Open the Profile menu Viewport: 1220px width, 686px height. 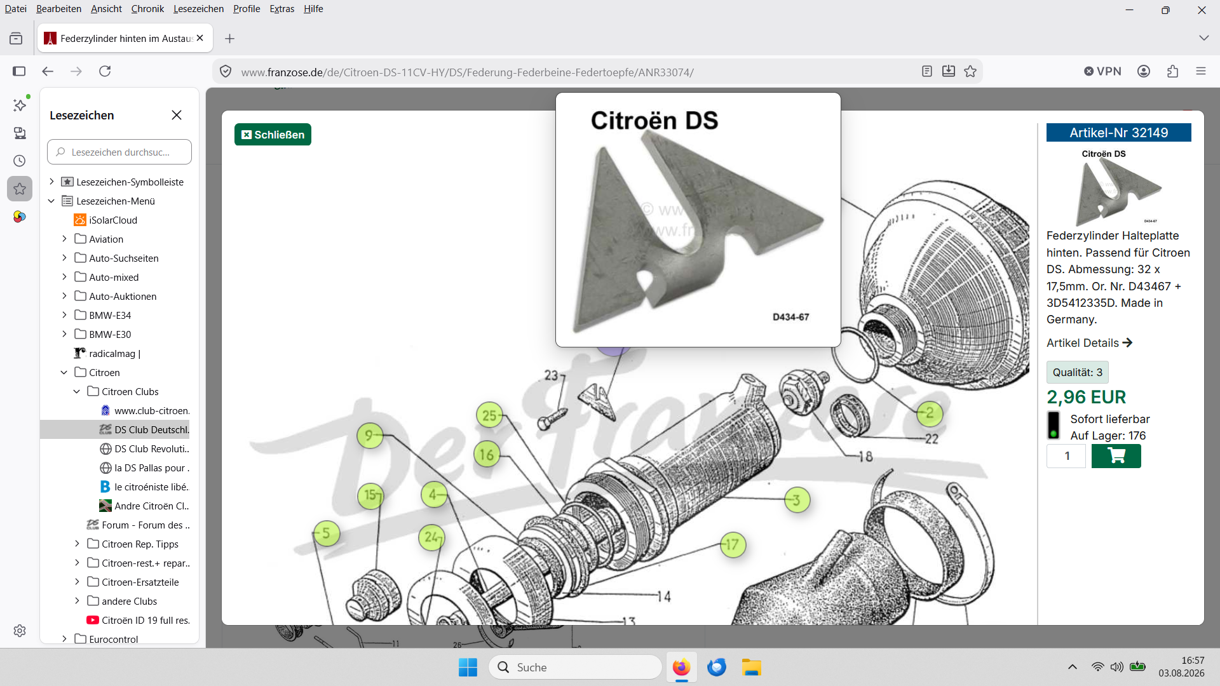point(247,9)
